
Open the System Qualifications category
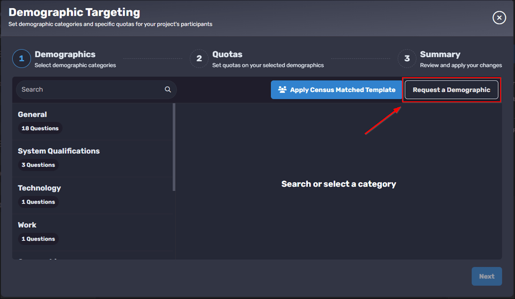point(59,151)
